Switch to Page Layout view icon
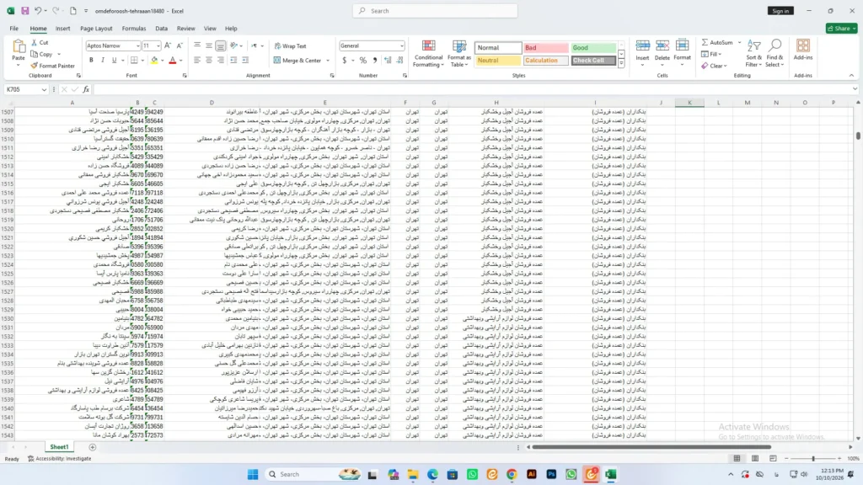This screenshot has height=485, width=863. coord(755,458)
